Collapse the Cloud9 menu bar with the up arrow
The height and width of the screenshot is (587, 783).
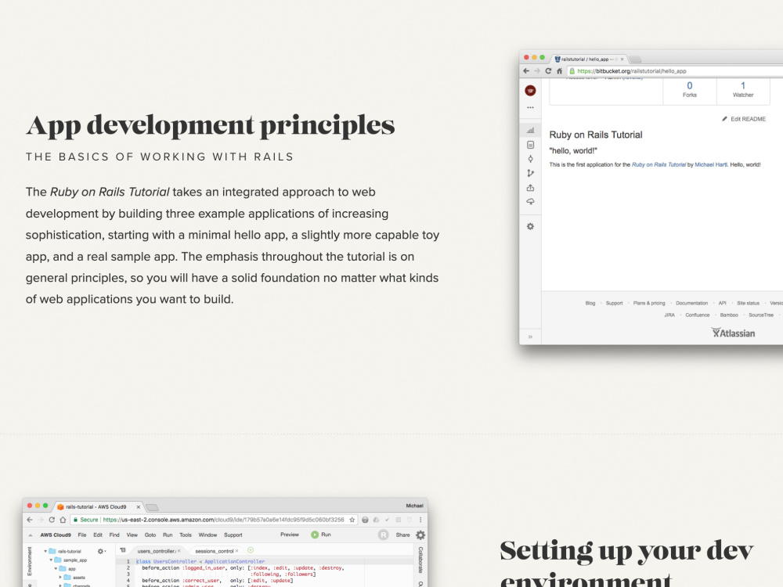[x=31, y=535]
